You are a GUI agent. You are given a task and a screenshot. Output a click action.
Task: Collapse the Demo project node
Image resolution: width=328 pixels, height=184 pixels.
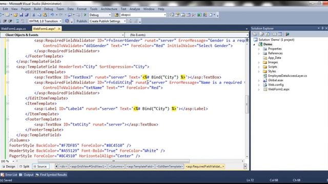coord(255,44)
